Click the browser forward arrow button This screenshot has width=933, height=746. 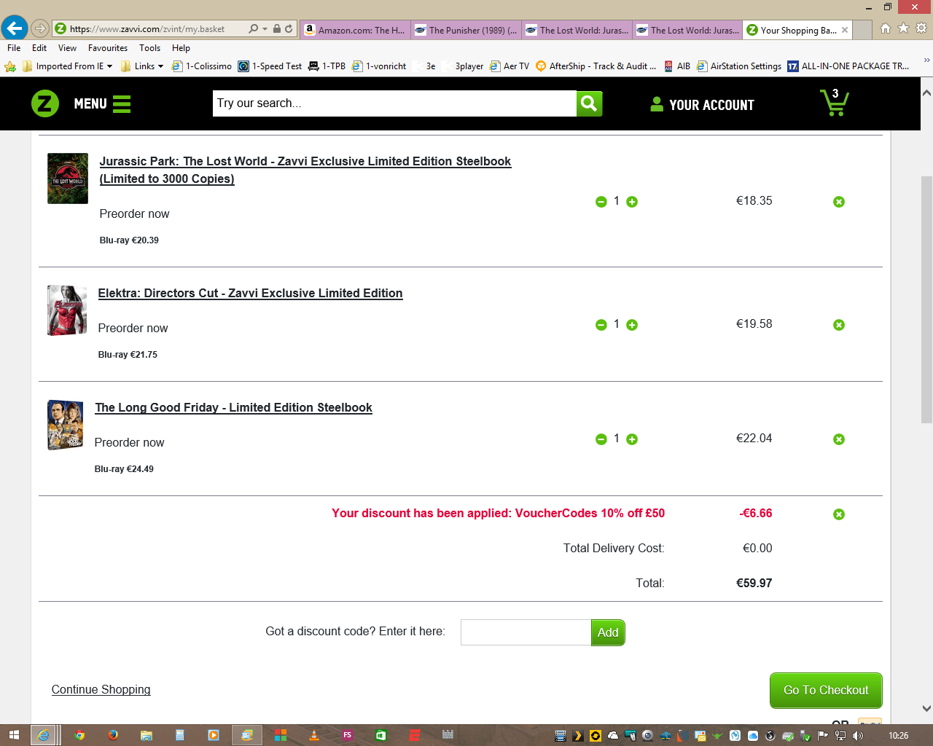40,29
